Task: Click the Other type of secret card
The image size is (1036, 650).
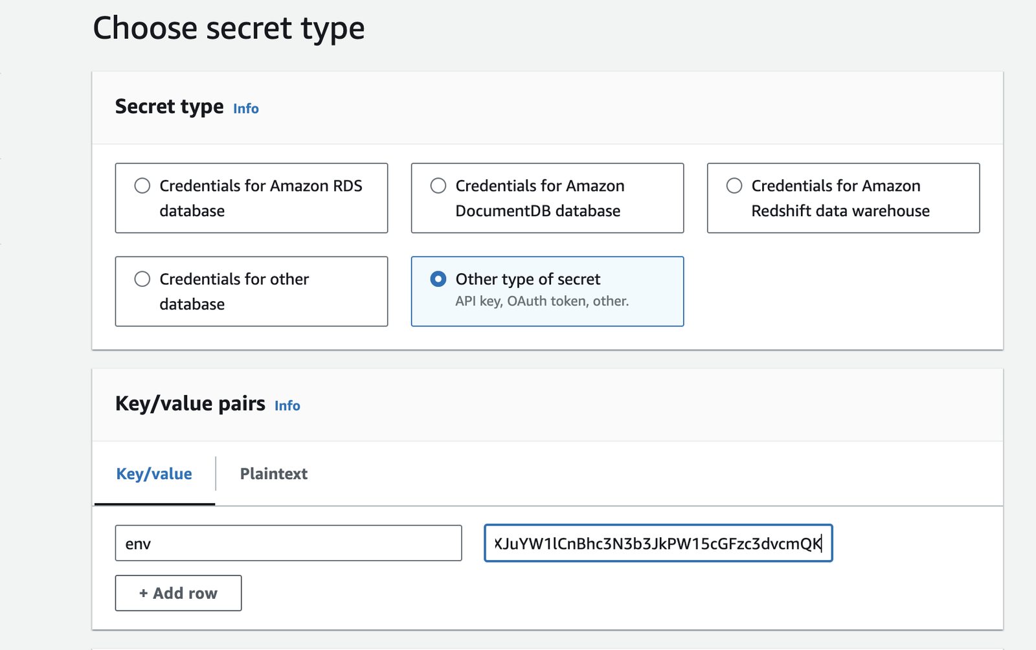Action: (547, 291)
